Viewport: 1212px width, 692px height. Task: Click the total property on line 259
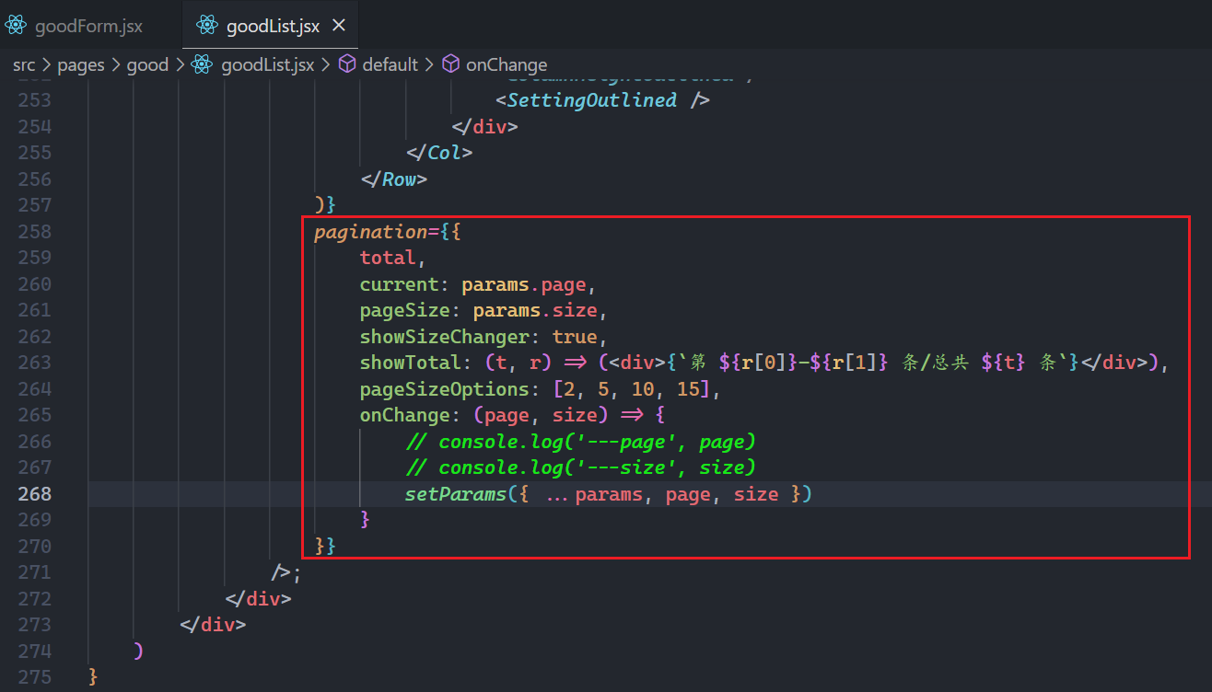point(388,258)
